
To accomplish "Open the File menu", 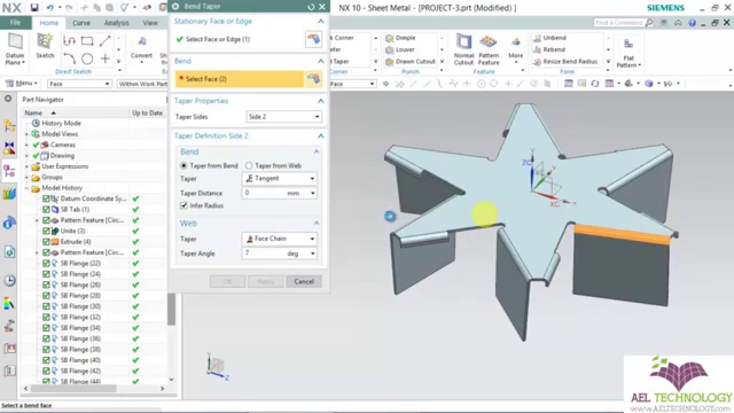I will pos(15,22).
